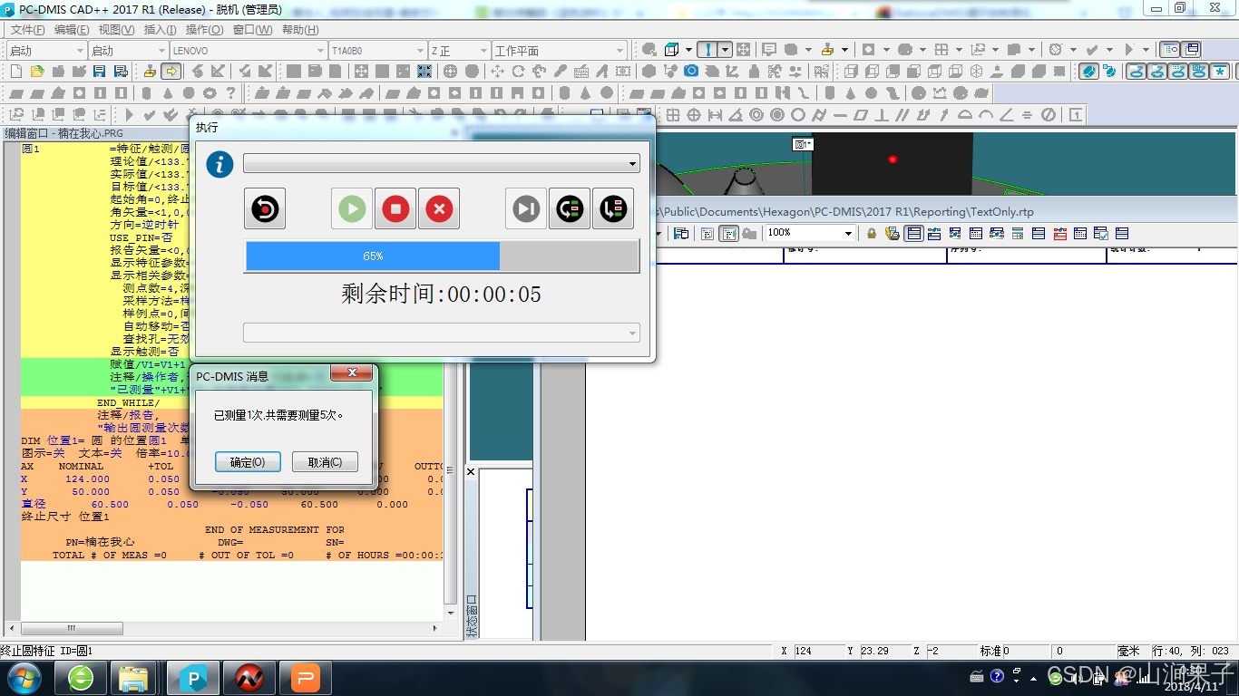Viewport: 1239px width, 696px height.
Task: Click the question mark icon in feature toolbar
Action: tap(230, 92)
